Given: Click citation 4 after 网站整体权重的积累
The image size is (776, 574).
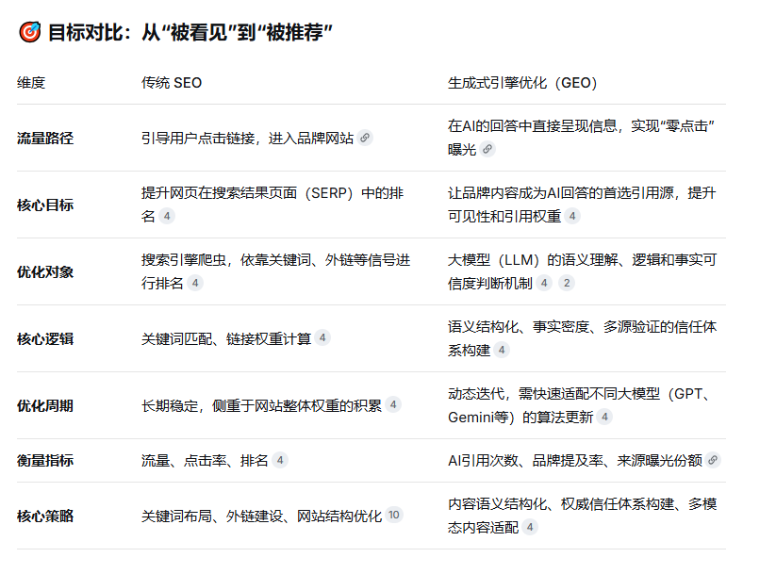Looking at the screenshot, I should click(x=393, y=404).
